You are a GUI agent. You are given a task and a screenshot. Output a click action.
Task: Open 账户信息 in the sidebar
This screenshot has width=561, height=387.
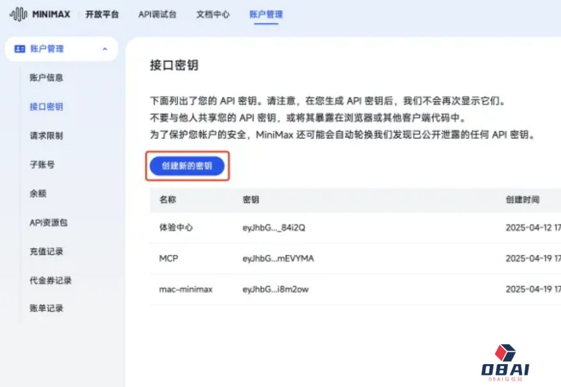click(46, 78)
